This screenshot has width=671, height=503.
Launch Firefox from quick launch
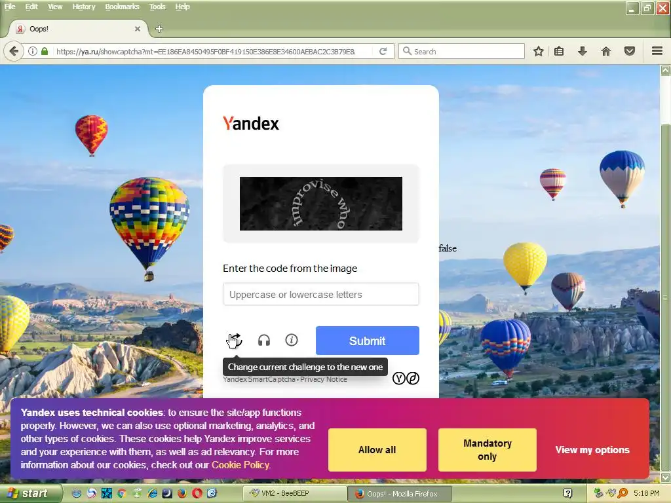tap(182, 494)
